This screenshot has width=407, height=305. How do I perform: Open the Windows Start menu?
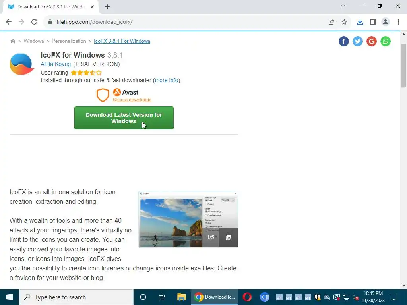click(10, 297)
